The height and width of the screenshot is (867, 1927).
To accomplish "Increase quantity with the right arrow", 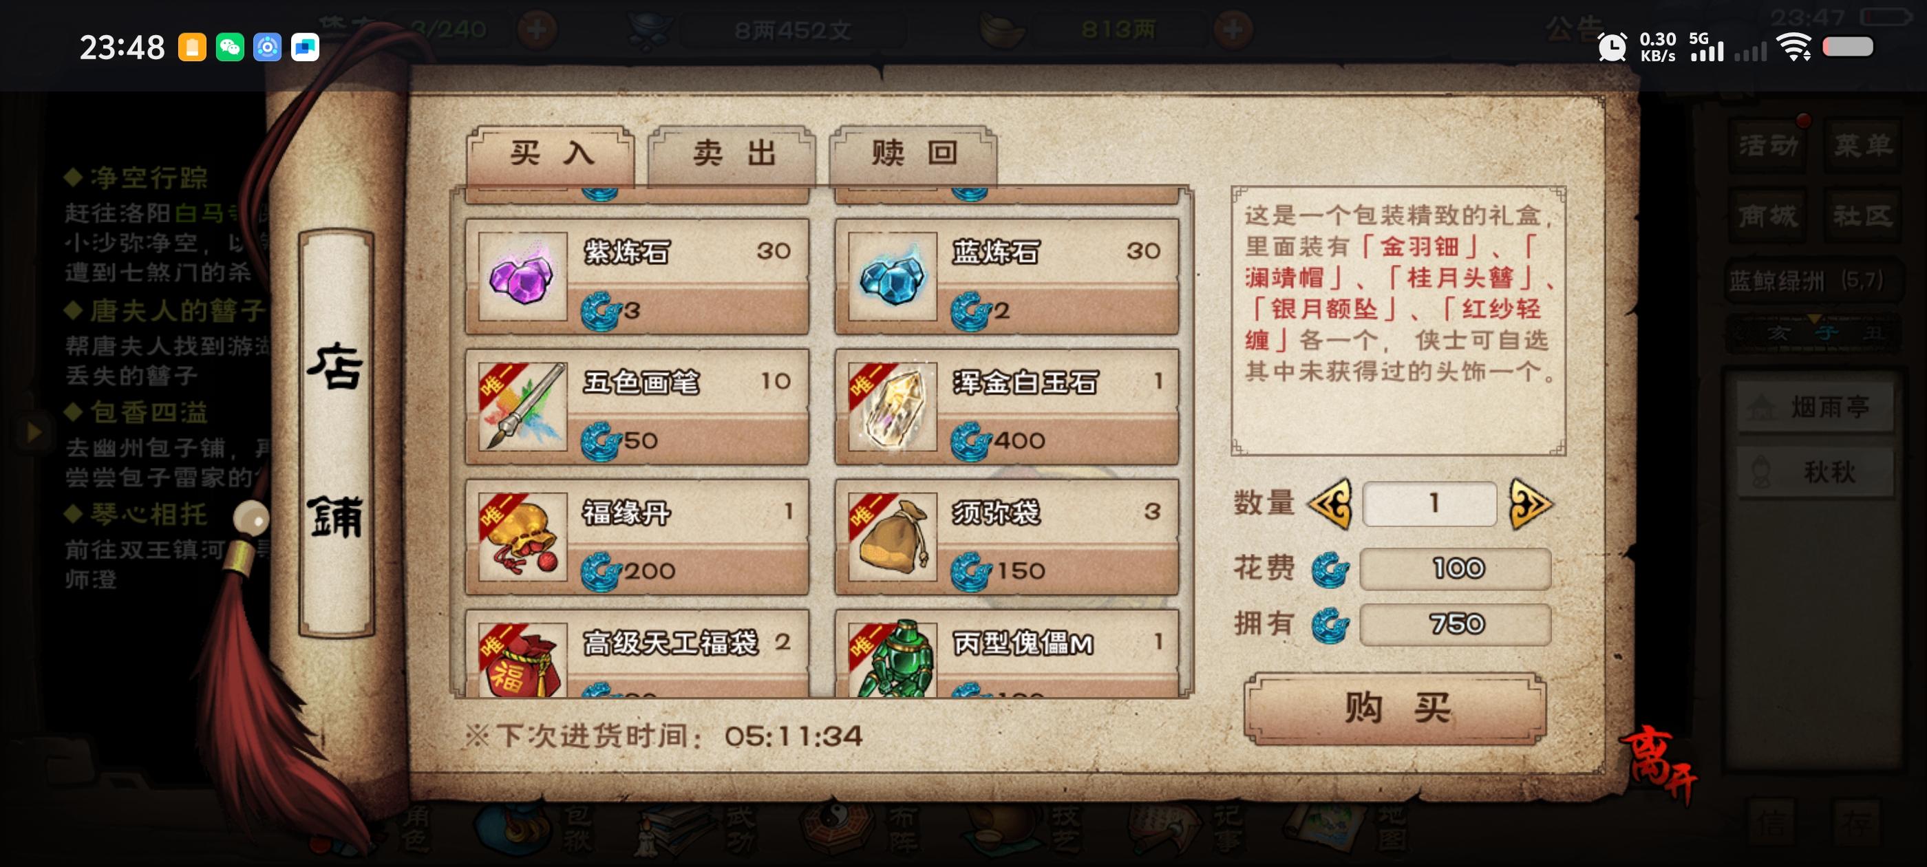I will pyautogui.click(x=1530, y=504).
